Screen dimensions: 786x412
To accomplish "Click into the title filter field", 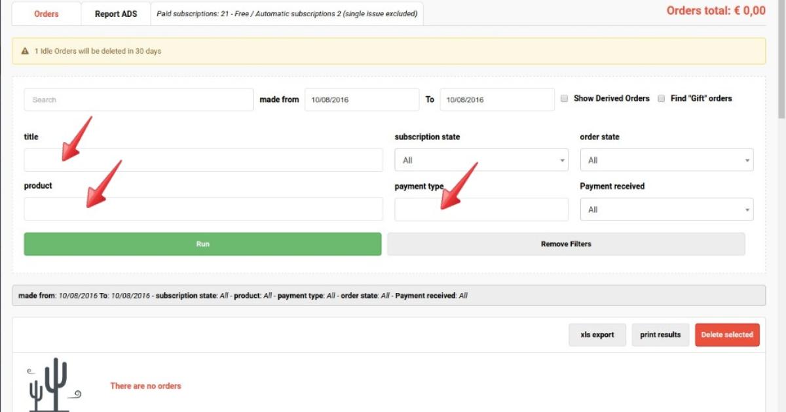I will point(203,160).
